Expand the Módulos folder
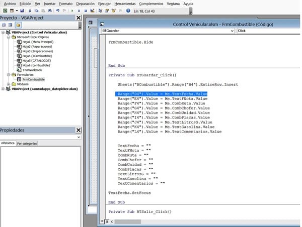This screenshot has height=227, width=302. (x=8, y=84)
